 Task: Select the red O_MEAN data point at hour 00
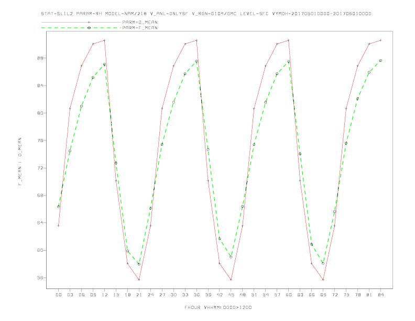click(x=59, y=226)
